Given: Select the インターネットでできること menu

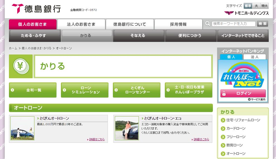Looking at the screenshot, I should click(243, 35).
